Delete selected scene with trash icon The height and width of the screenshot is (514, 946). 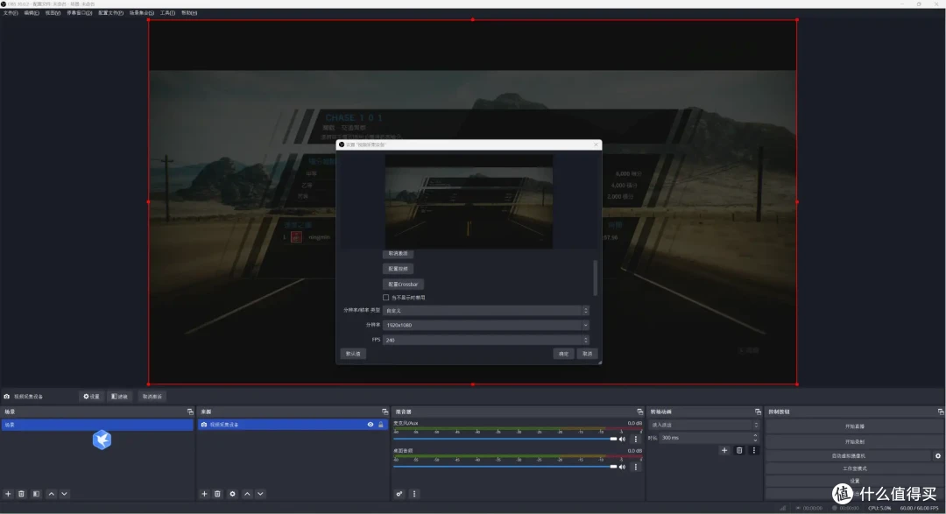(x=21, y=494)
